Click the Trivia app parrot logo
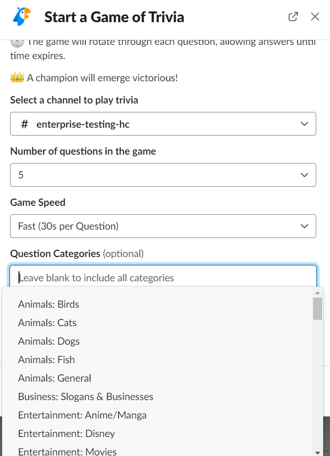 (21, 17)
